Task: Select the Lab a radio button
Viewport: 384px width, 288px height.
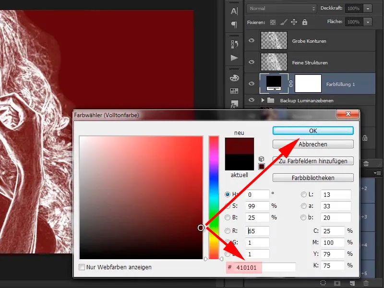Action: click(304, 206)
